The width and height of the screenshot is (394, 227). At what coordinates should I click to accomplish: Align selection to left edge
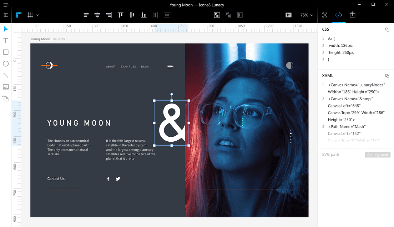click(86, 15)
